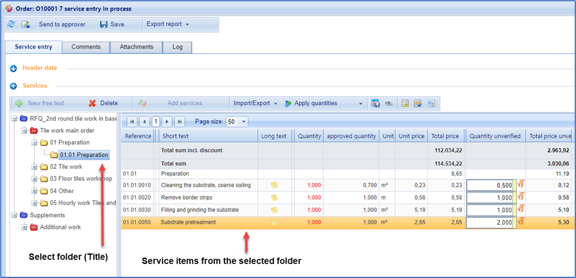Click the Save floppy disk icon
This screenshot has width=576, height=278.
[x=104, y=24]
